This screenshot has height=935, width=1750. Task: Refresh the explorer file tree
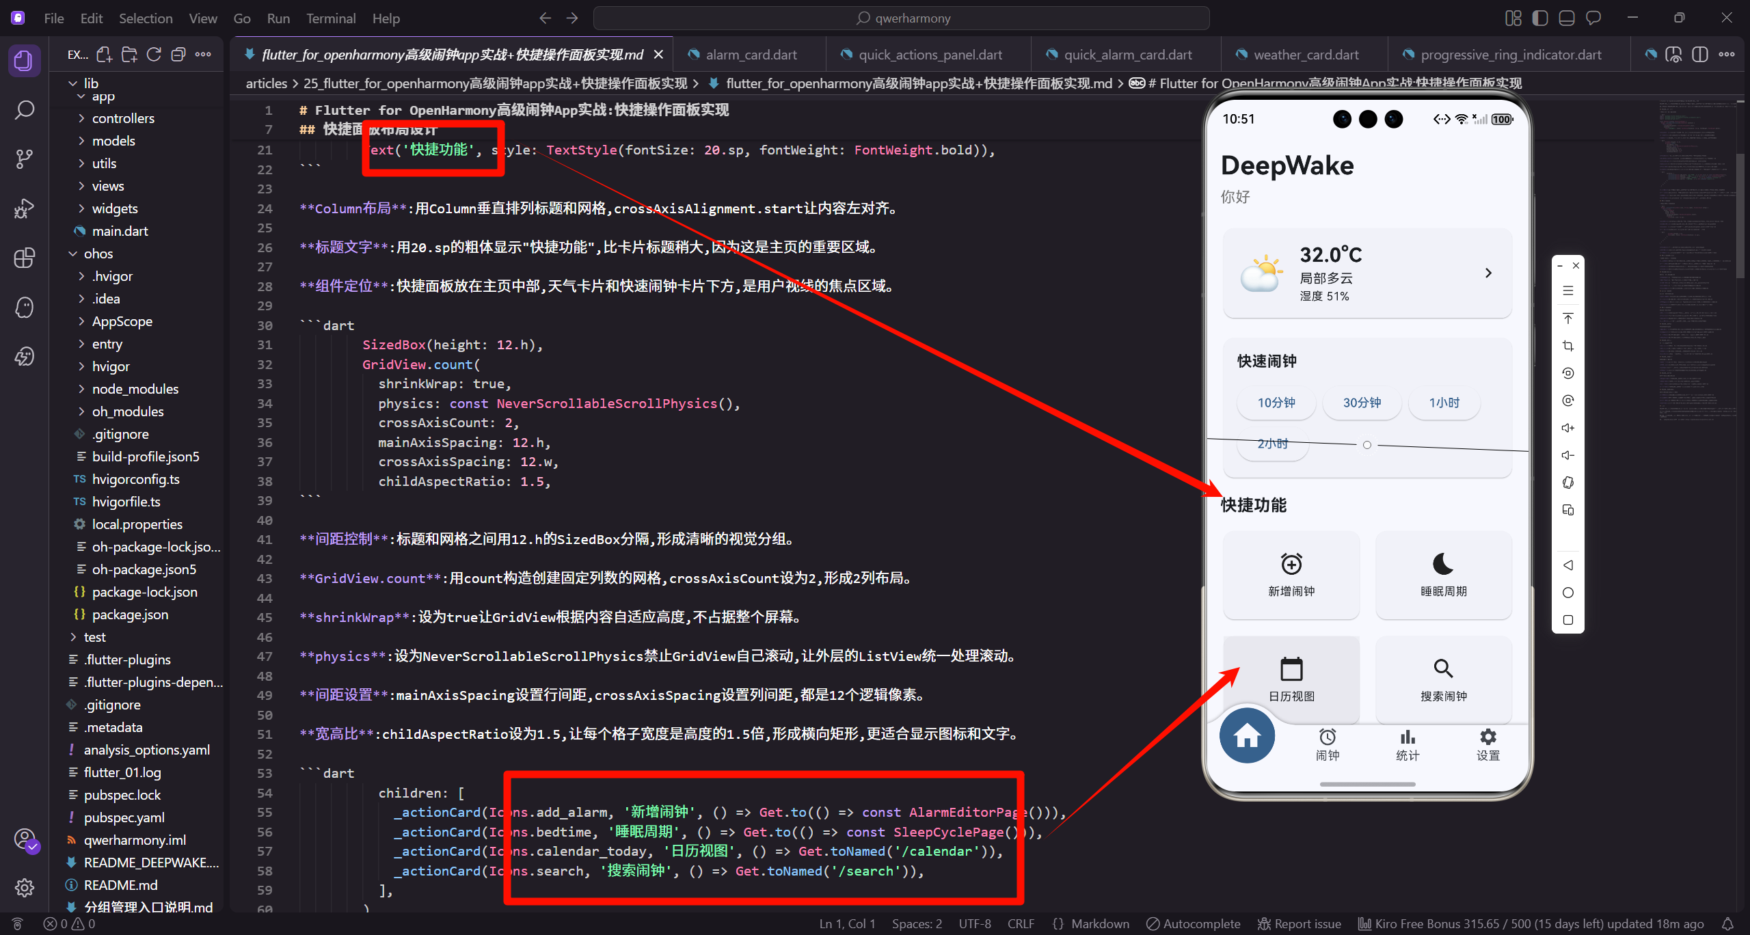click(x=154, y=55)
